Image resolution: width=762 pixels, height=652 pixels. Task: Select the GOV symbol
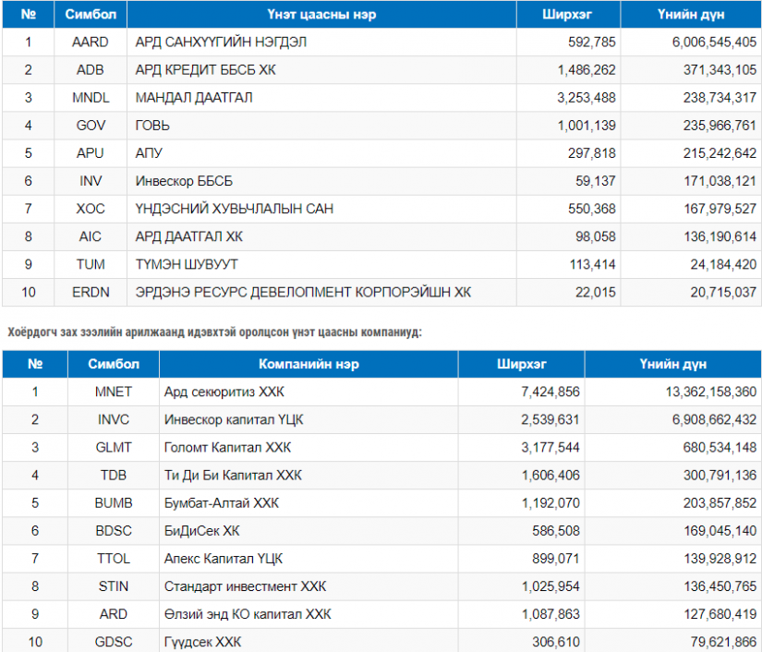click(91, 126)
